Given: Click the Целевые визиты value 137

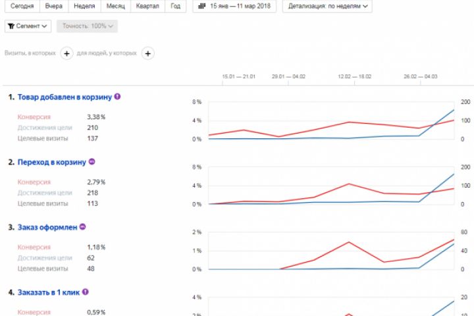Looking at the screenshot, I should coord(93,138).
